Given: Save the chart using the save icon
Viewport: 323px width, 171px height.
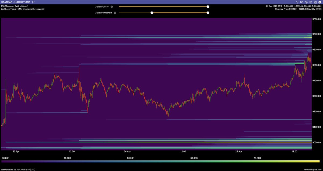Looking at the screenshot, I should point(310,2).
